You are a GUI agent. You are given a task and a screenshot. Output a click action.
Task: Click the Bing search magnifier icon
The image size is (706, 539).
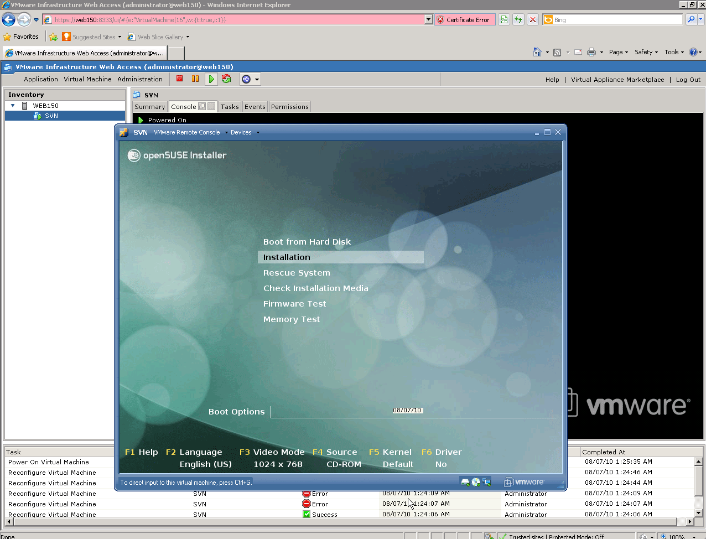coord(691,19)
